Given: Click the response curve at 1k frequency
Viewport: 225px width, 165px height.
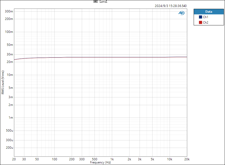Looking at the screenshot, I should tap(112, 57).
